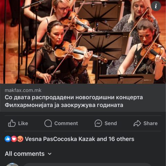This screenshot has width=166, height=166.
Task: View Vesna PasCocoska Kazak and 16 others
Action: click(x=80, y=139)
